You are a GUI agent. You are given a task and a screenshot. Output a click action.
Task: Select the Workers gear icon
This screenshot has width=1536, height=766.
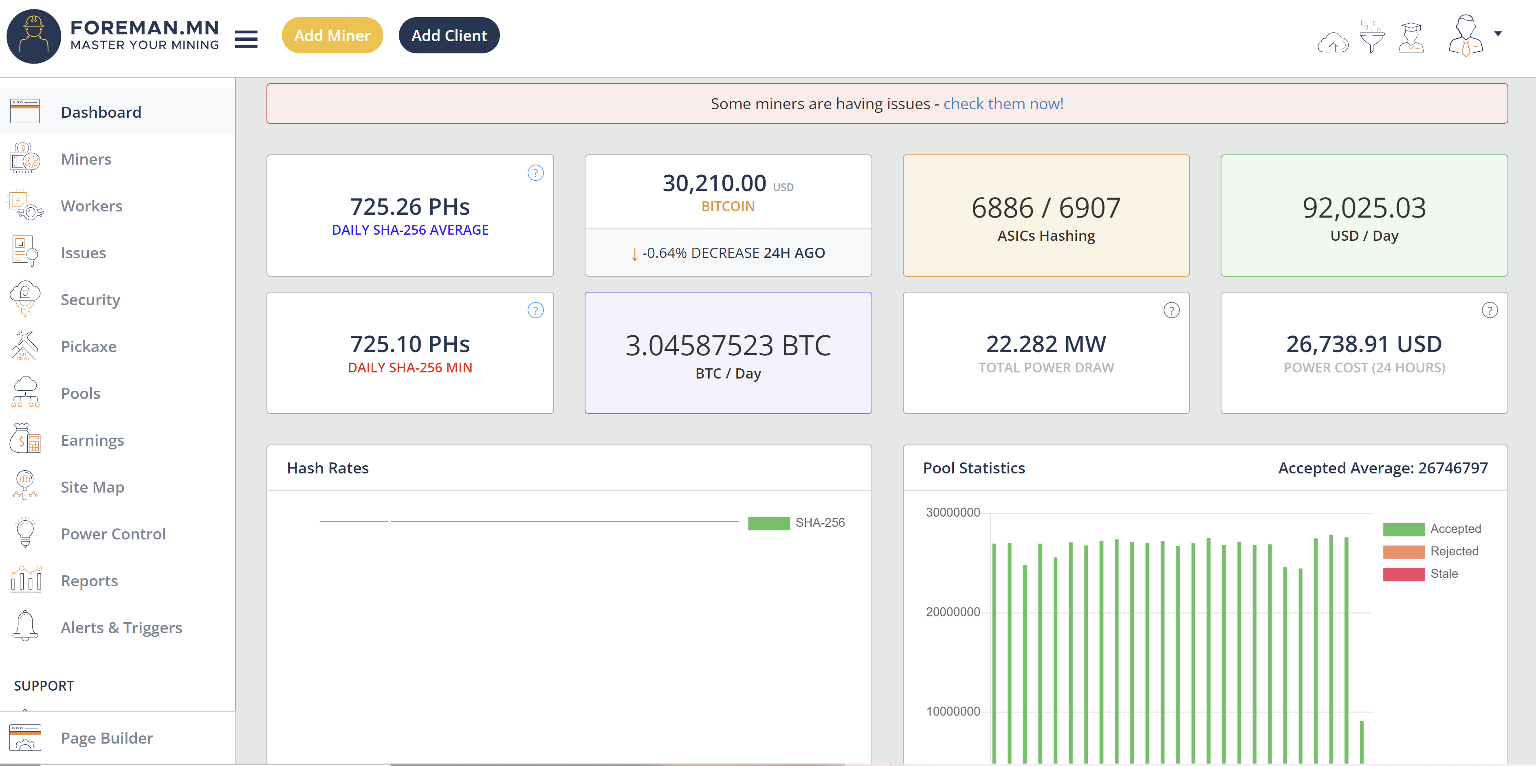[x=24, y=205]
